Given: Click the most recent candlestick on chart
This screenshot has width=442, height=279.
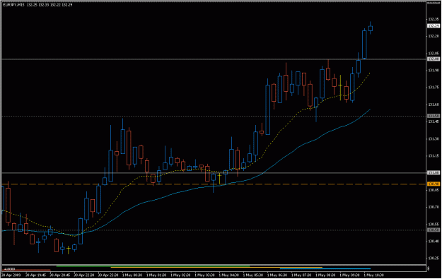Looking at the screenshot, I should (371, 28).
